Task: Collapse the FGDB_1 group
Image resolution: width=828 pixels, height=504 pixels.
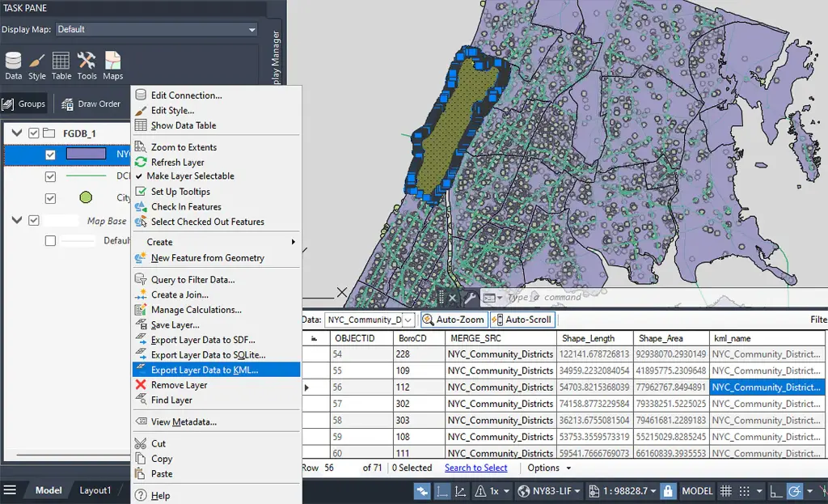Action: 17,133
